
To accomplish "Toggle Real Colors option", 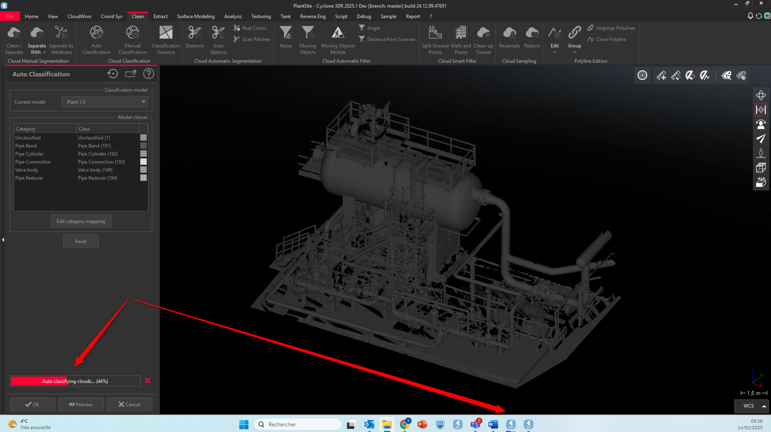I will pyautogui.click(x=250, y=28).
